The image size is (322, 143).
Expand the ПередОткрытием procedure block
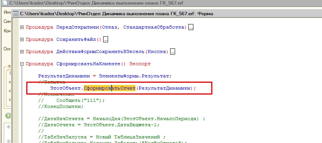(x=22, y=27)
